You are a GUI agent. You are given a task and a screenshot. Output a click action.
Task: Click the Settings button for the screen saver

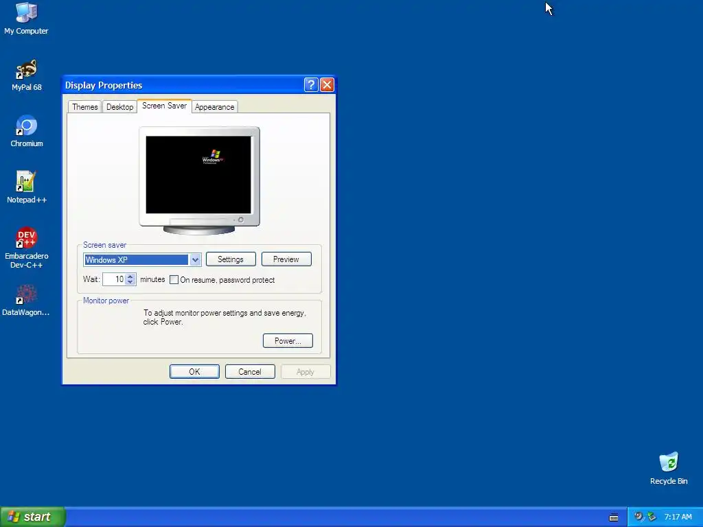point(231,259)
